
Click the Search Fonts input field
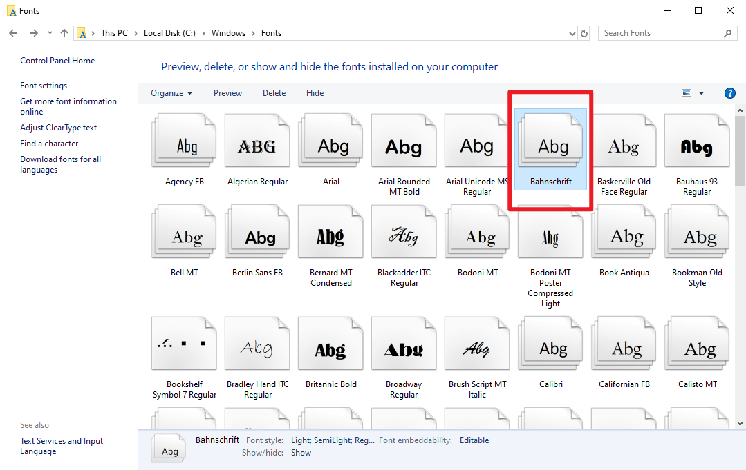[x=662, y=33]
